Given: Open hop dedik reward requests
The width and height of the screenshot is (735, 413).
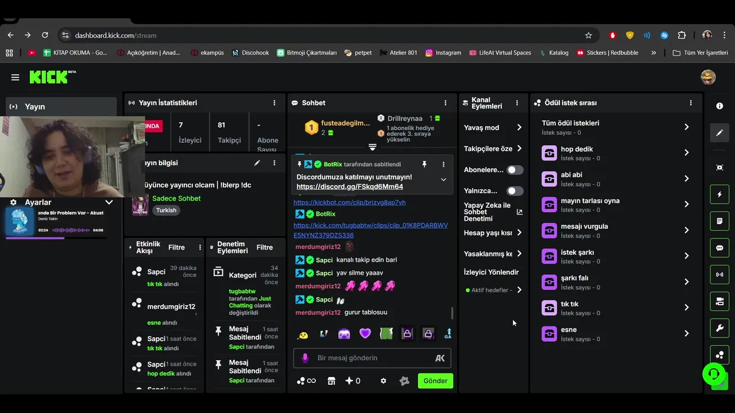Looking at the screenshot, I should [x=616, y=153].
